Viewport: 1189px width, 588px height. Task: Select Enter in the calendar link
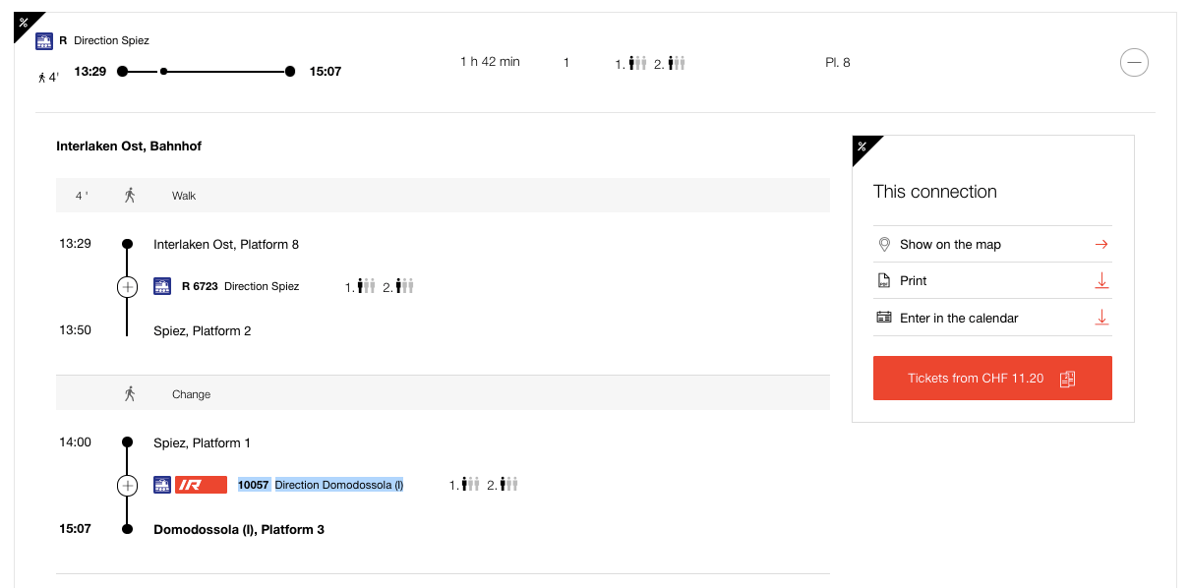(959, 318)
